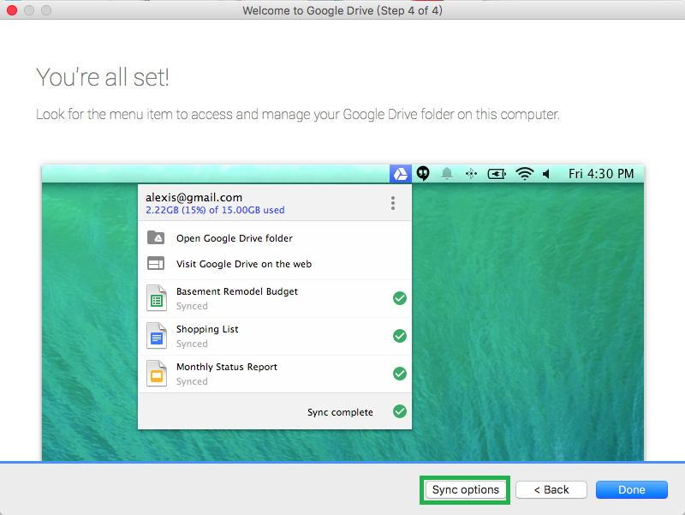
Task: Go to the previous step with Back
Action: click(551, 489)
